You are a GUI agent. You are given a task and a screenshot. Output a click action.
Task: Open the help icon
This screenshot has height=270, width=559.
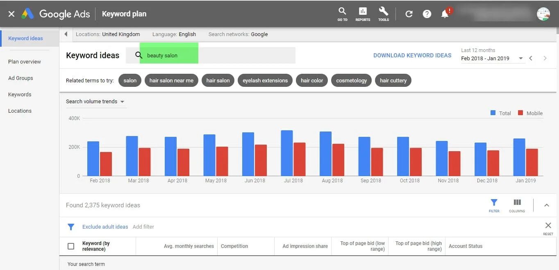tap(427, 14)
